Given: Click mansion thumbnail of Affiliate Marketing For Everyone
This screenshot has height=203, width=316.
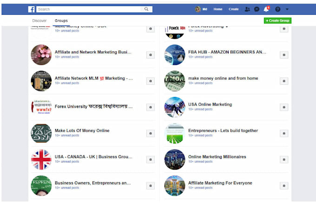Looking at the screenshot, I should point(175,185).
